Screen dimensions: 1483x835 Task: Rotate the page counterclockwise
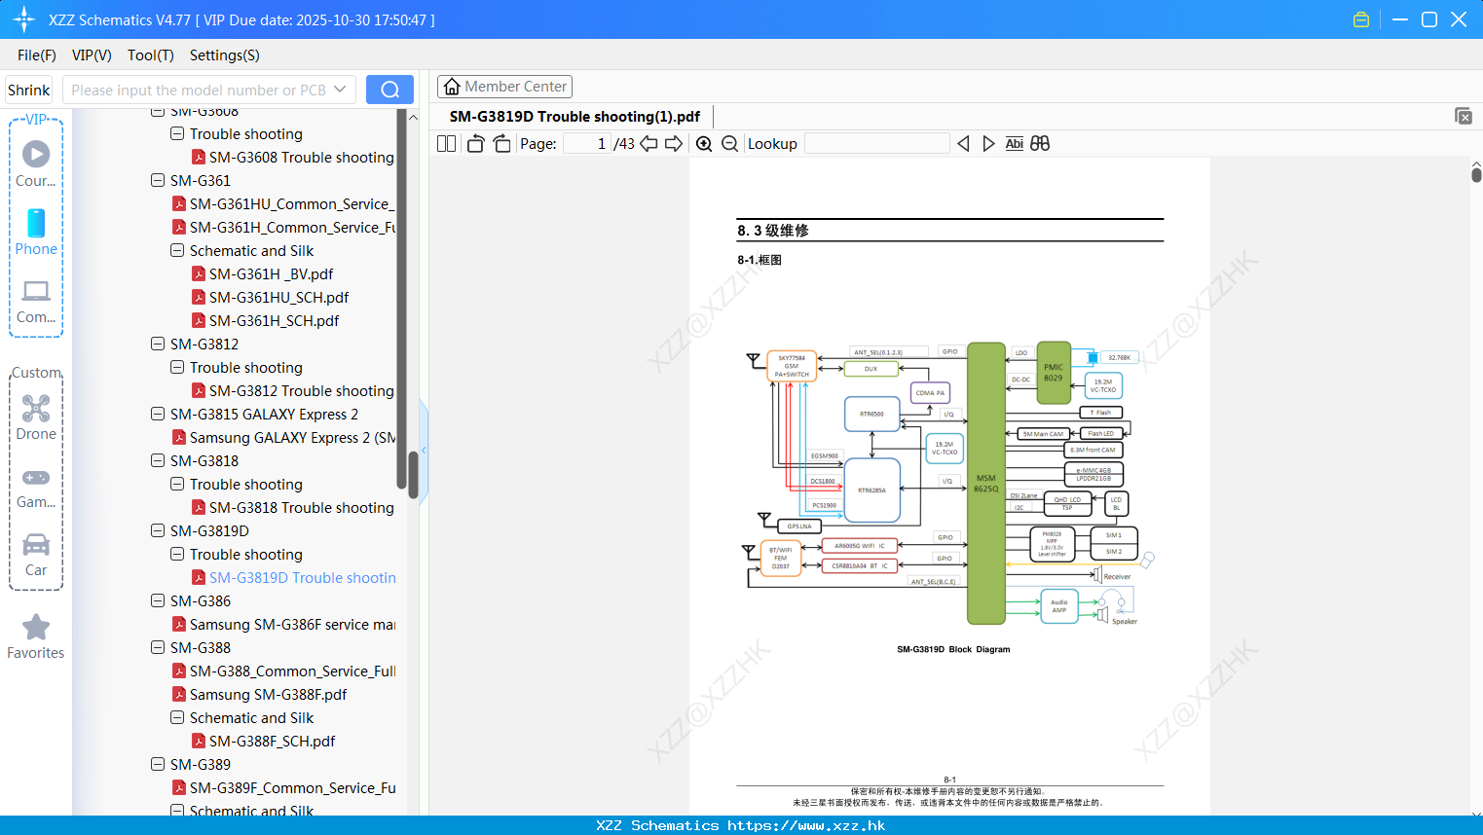pos(475,143)
